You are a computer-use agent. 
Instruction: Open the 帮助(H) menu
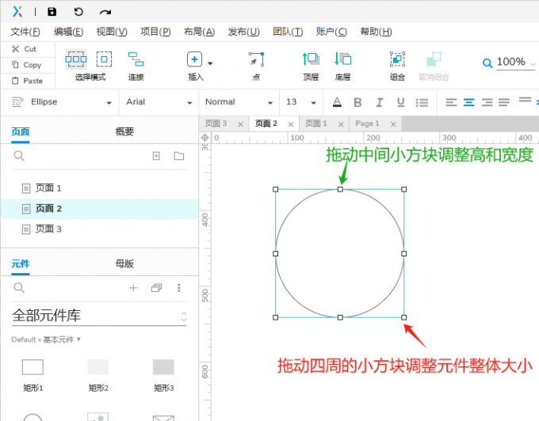(x=376, y=32)
